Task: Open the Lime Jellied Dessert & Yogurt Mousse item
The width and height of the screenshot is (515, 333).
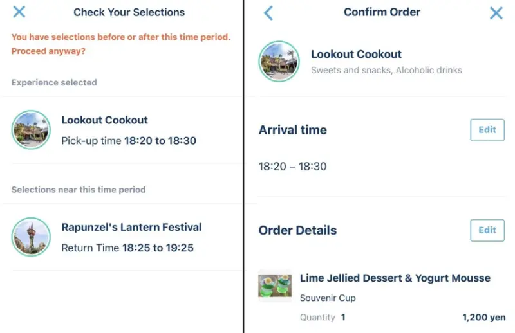Action: pos(395,278)
